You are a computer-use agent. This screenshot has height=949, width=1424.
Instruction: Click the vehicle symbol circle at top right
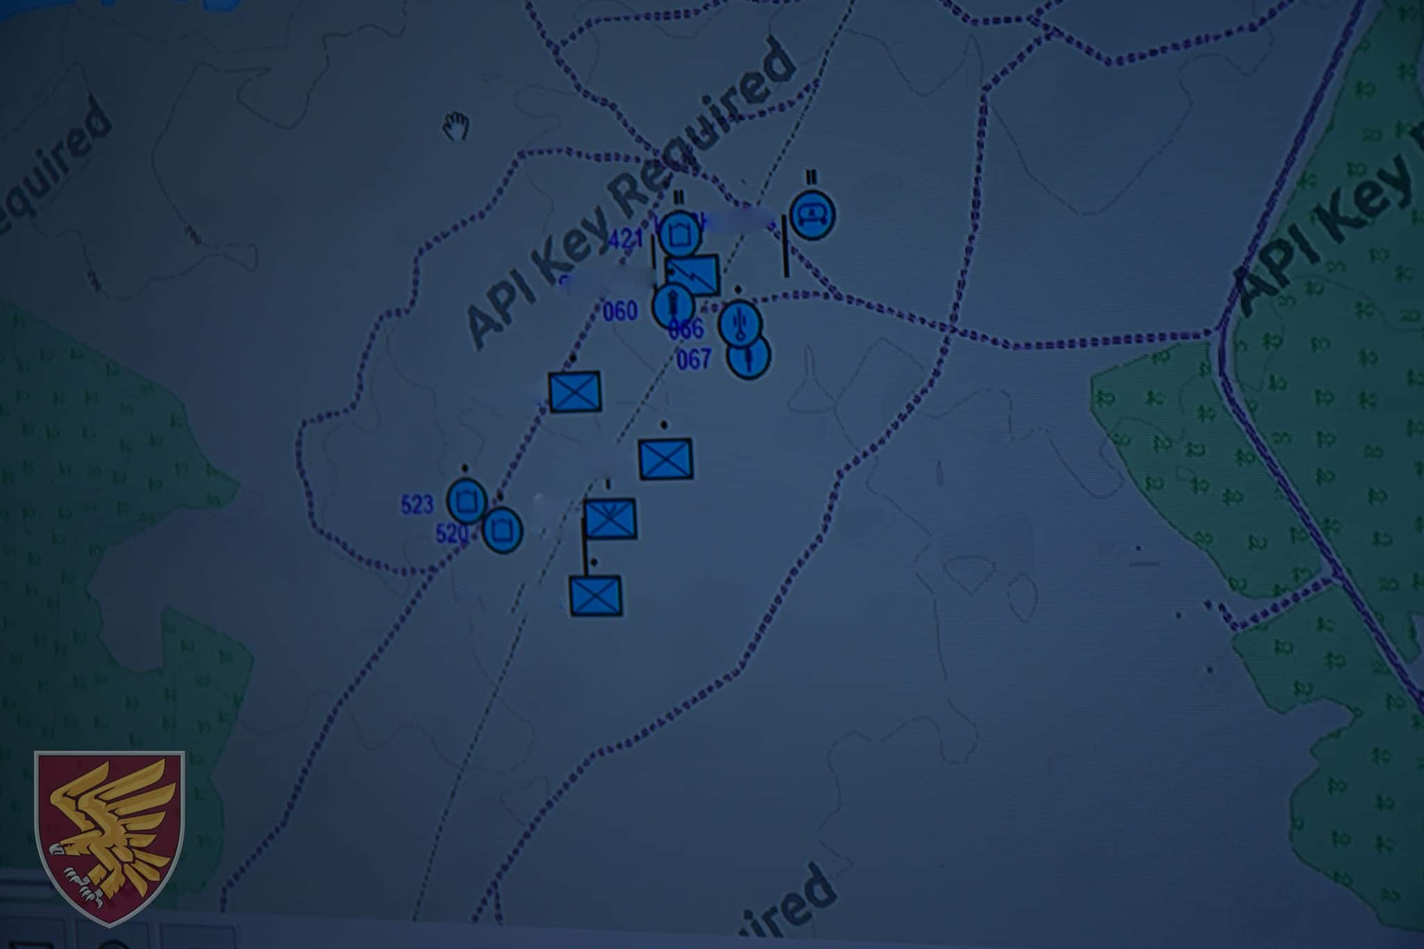coord(811,215)
